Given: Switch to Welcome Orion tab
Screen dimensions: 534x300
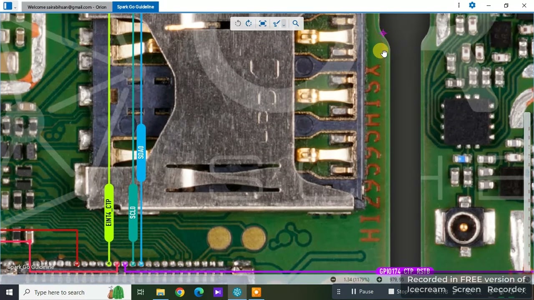Looking at the screenshot, I should (x=67, y=7).
